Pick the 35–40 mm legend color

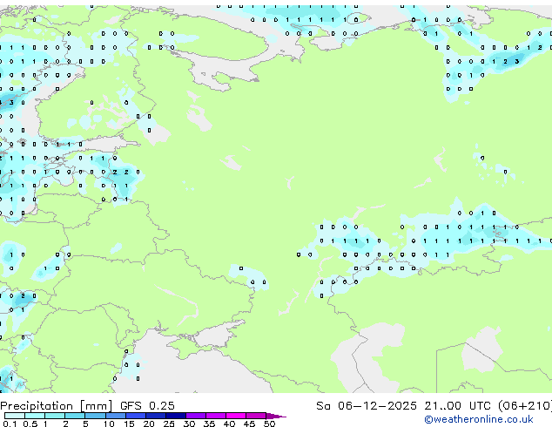coord(215,416)
